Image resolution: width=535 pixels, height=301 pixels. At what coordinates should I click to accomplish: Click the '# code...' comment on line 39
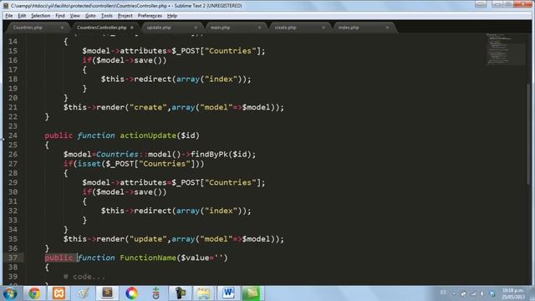pyautogui.click(x=84, y=277)
